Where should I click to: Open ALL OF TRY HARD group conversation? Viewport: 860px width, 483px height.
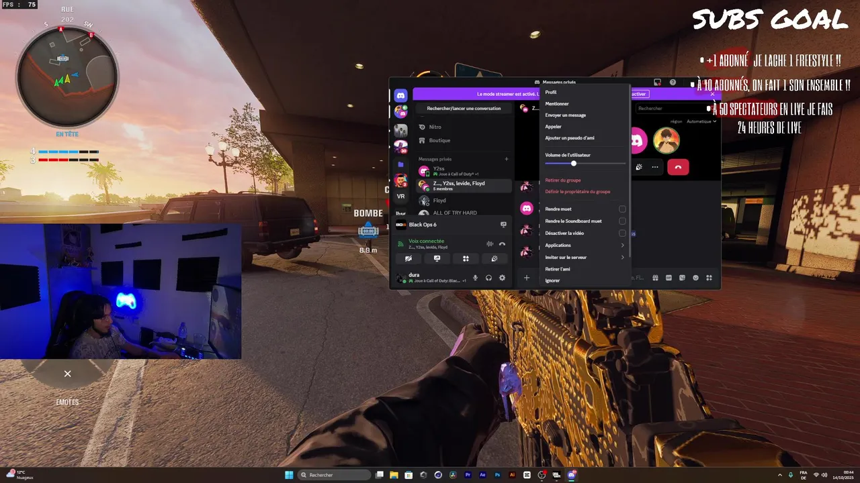point(462,213)
